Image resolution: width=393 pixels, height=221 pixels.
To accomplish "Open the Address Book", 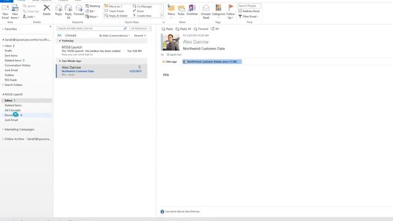I will point(249,11).
